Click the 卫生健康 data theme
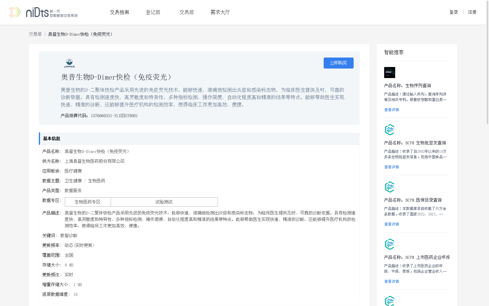489x306 pixels. point(73,181)
